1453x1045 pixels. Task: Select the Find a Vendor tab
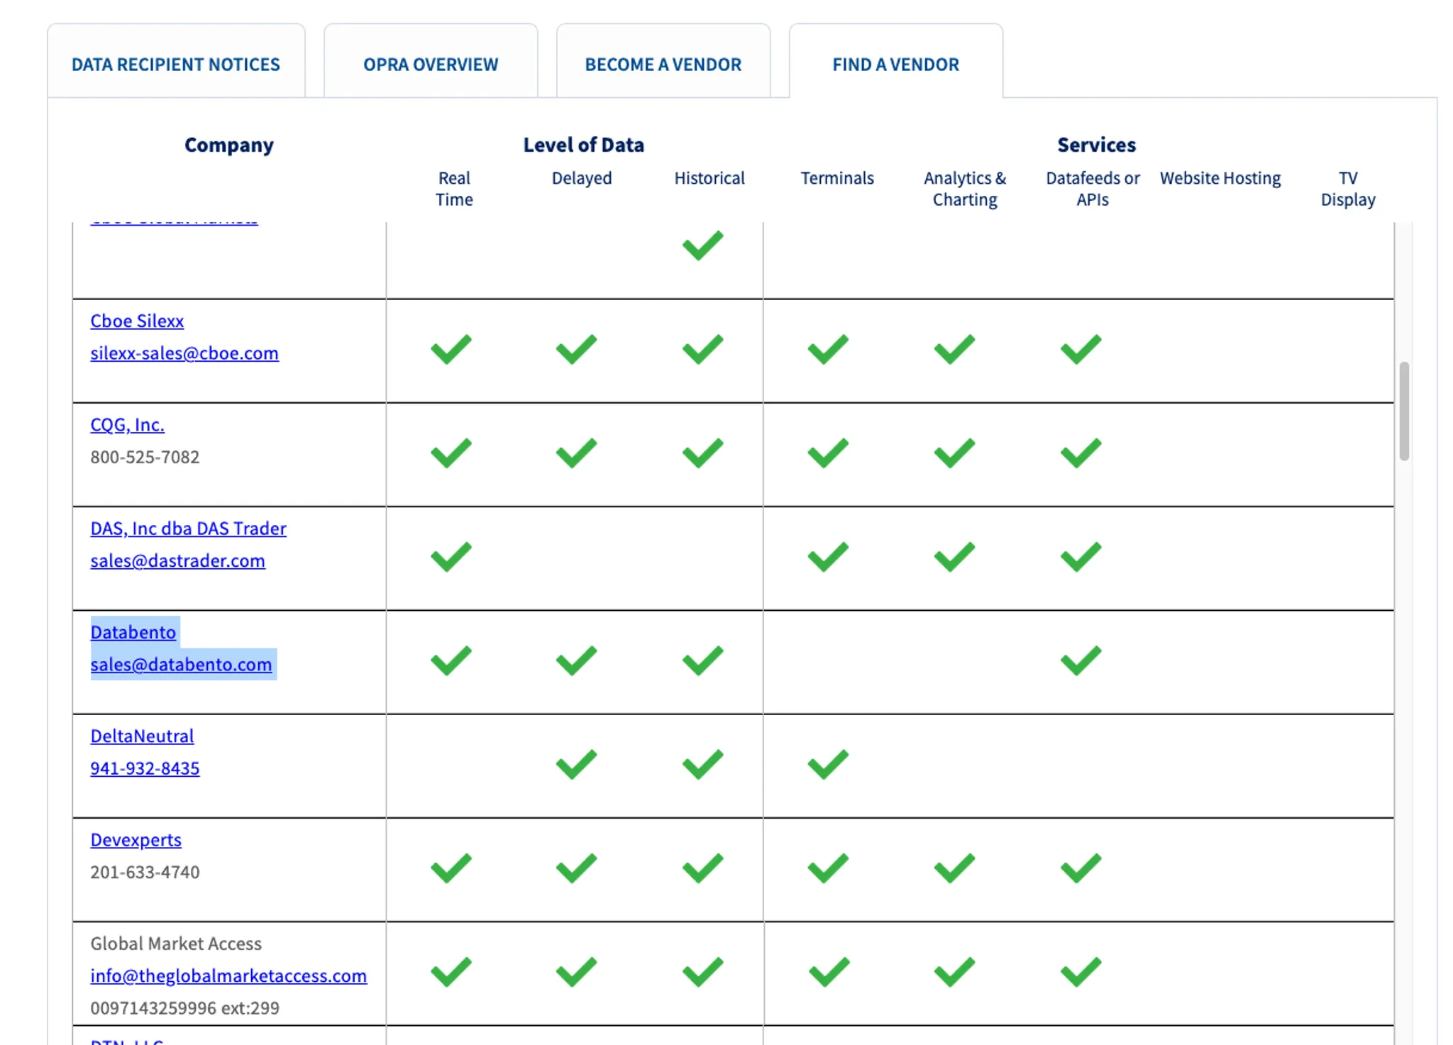click(x=896, y=64)
